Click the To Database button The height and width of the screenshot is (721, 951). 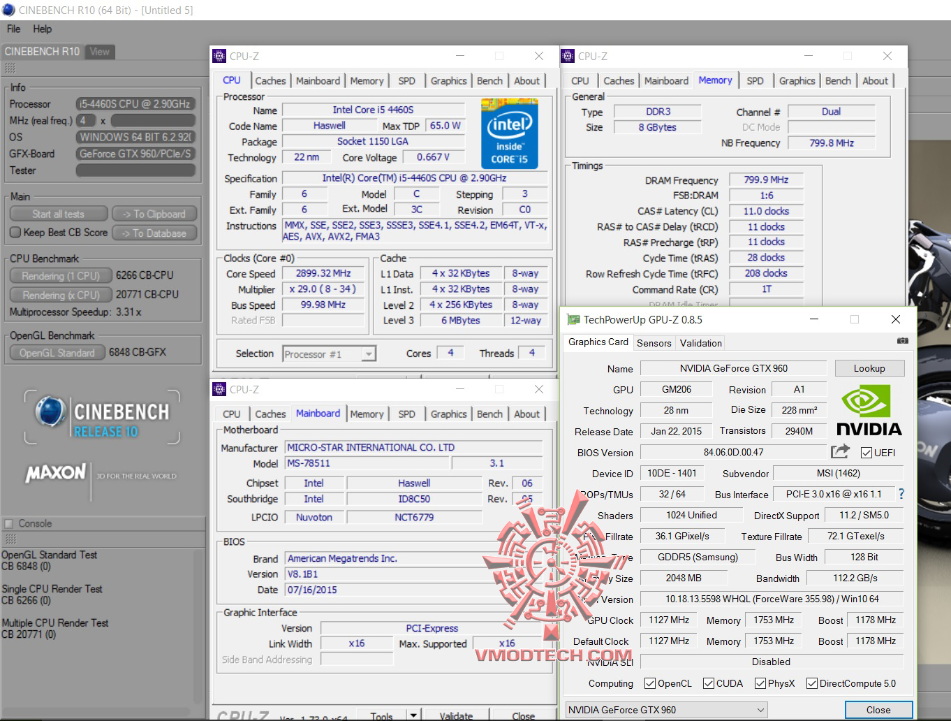pos(154,233)
